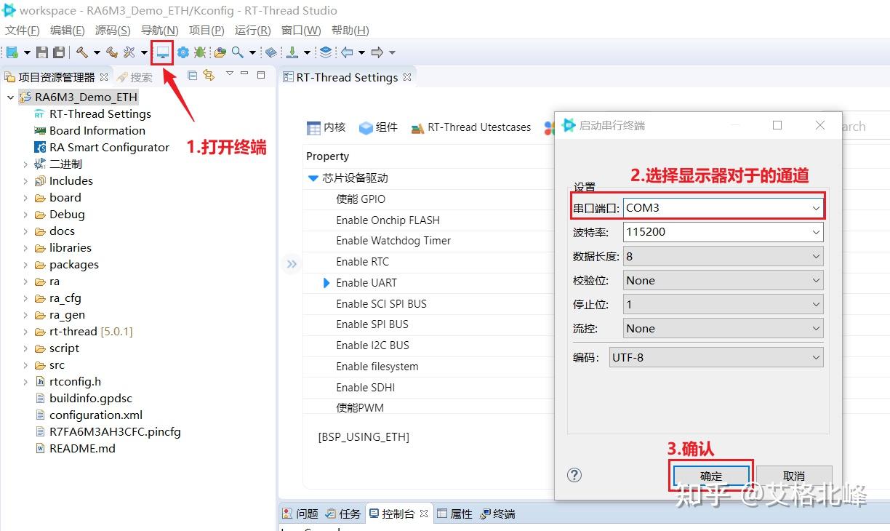Viewport: 890px width, 531px height.
Task: Maximize the project explorer view
Action: coord(262,74)
